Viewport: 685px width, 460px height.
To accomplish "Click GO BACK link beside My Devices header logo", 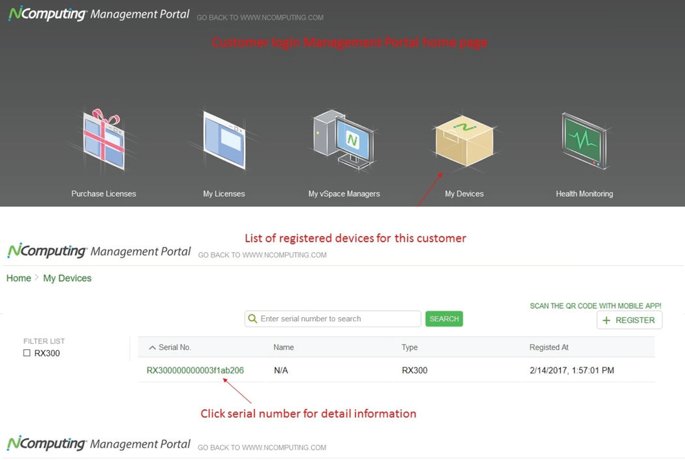I will coord(262,255).
